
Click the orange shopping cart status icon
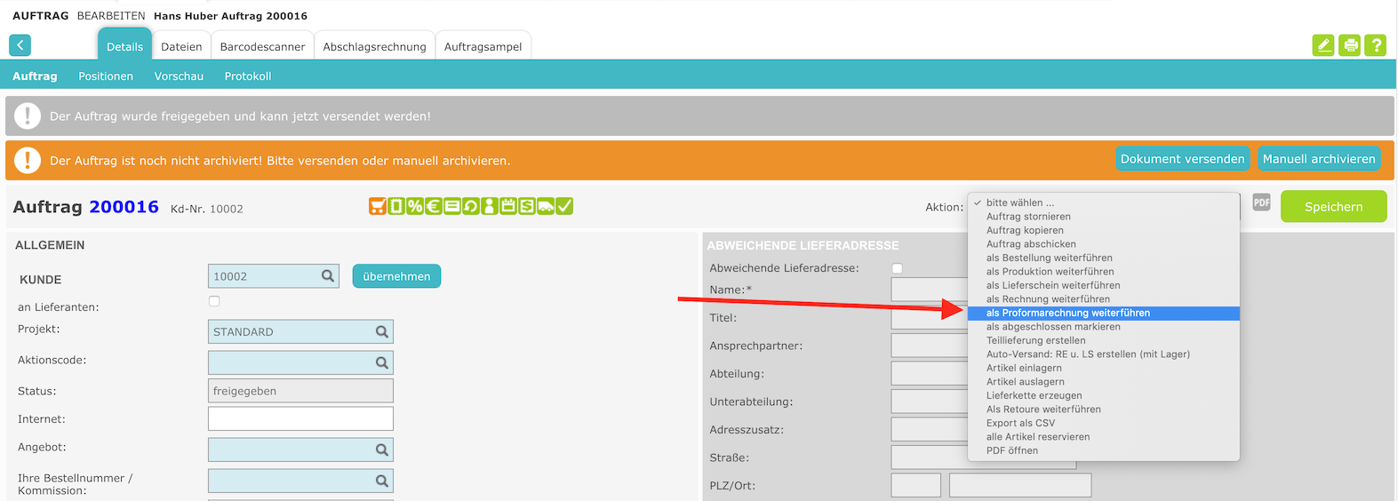point(378,207)
